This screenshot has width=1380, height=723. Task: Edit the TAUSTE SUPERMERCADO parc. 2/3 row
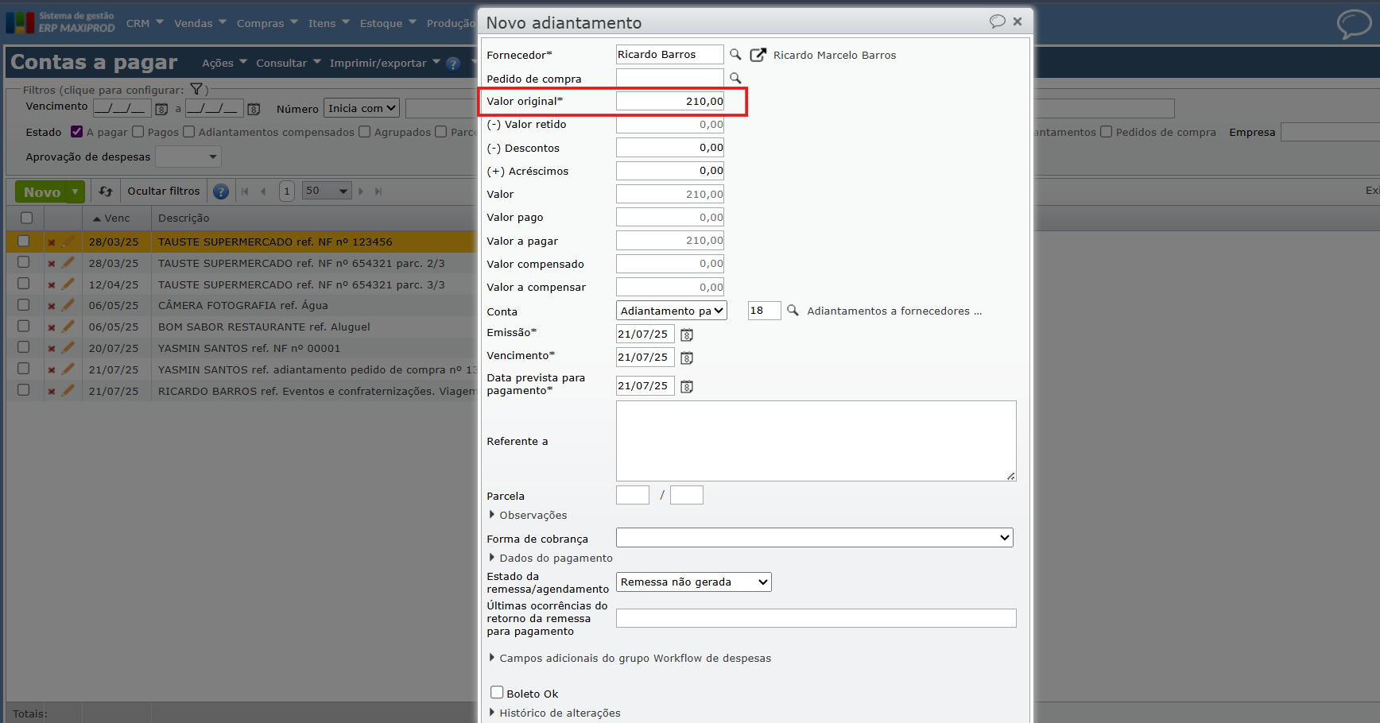[x=68, y=262]
